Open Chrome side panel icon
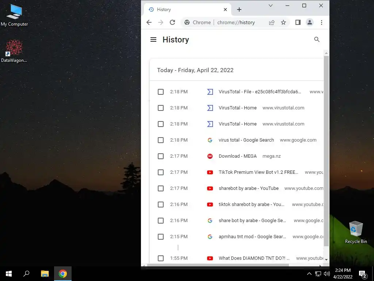374x281 pixels. pyautogui.click(x=298, y=22)
